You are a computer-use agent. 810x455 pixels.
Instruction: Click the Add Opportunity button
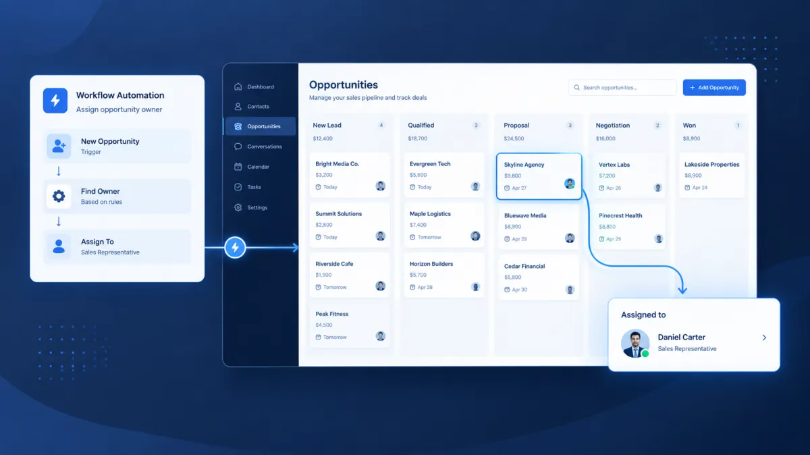[x=714, y=88]
